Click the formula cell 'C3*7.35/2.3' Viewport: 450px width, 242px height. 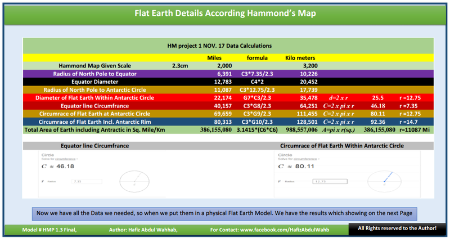(x=257, y=74)
